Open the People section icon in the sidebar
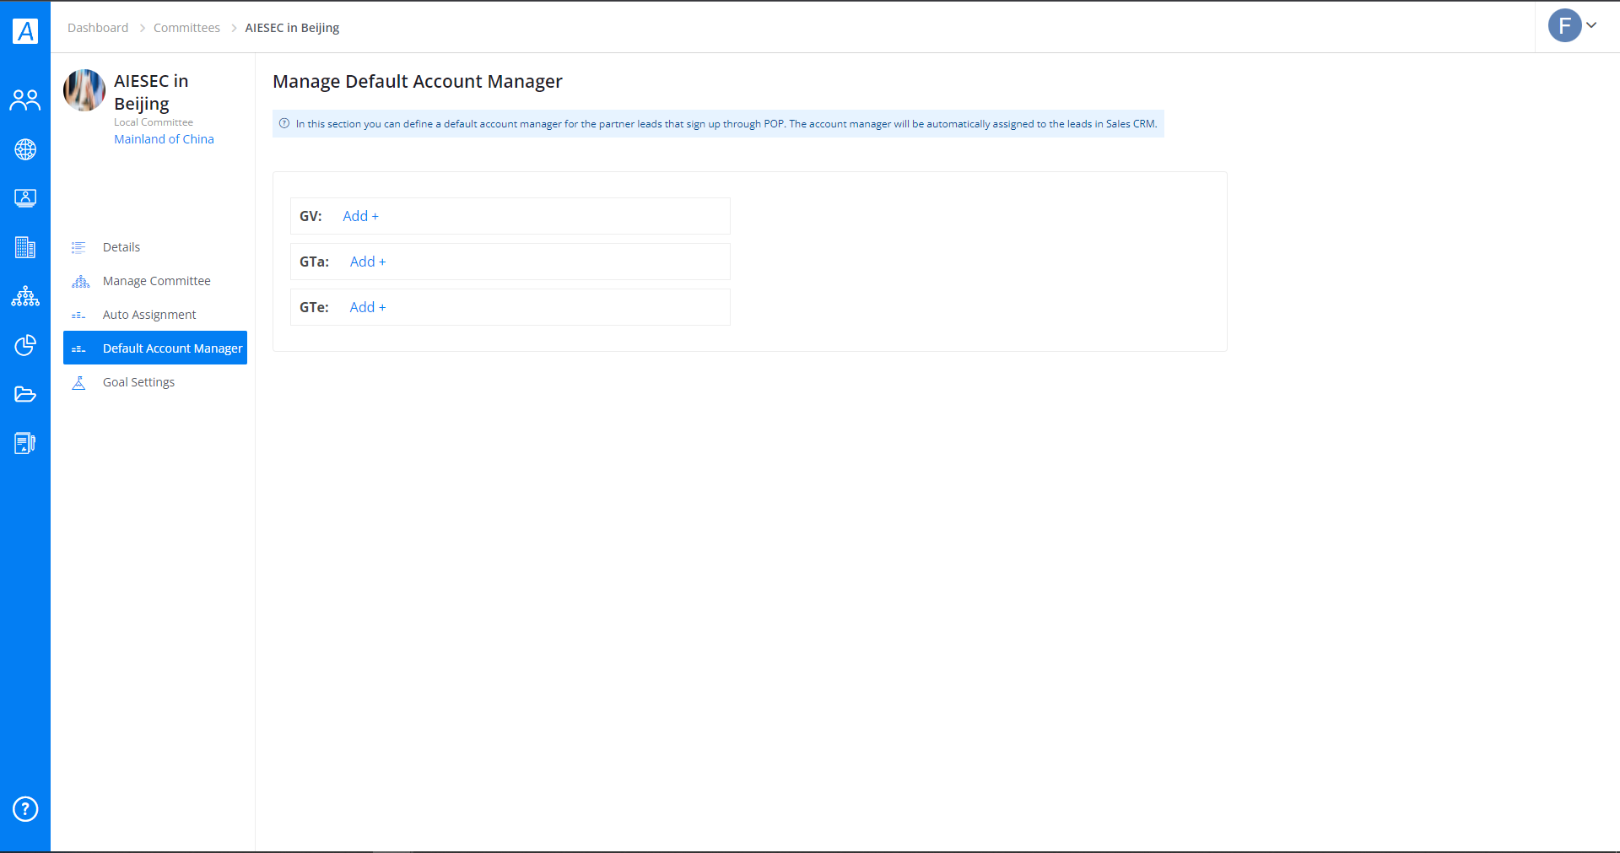Viewport: 1620px width, 853px height. (x=25, y=100)
